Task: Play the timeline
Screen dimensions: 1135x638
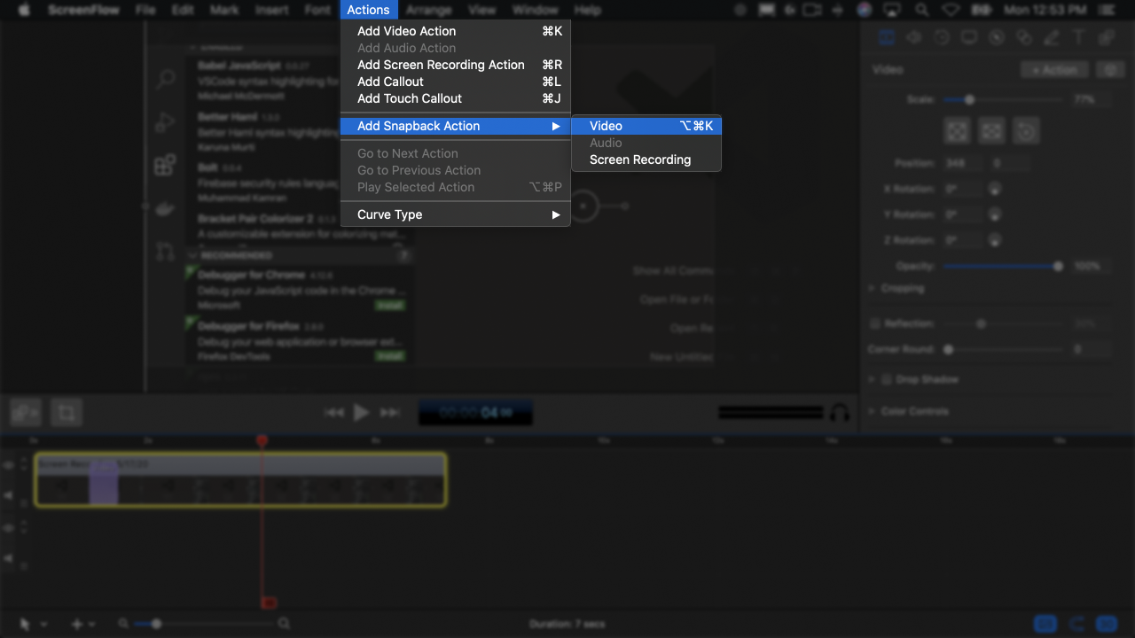Action: coord(361,412)
